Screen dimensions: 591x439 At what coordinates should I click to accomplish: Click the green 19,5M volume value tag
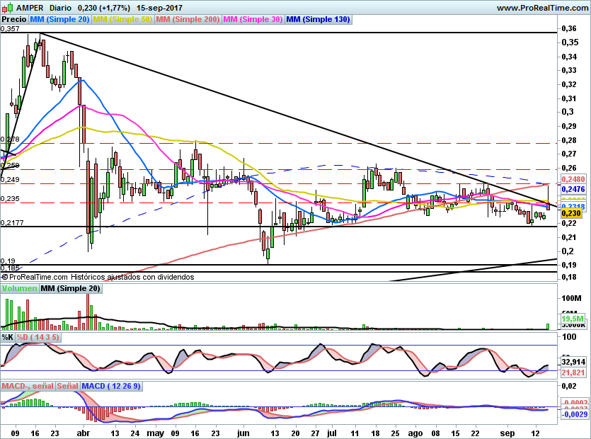tap(571, 320)
